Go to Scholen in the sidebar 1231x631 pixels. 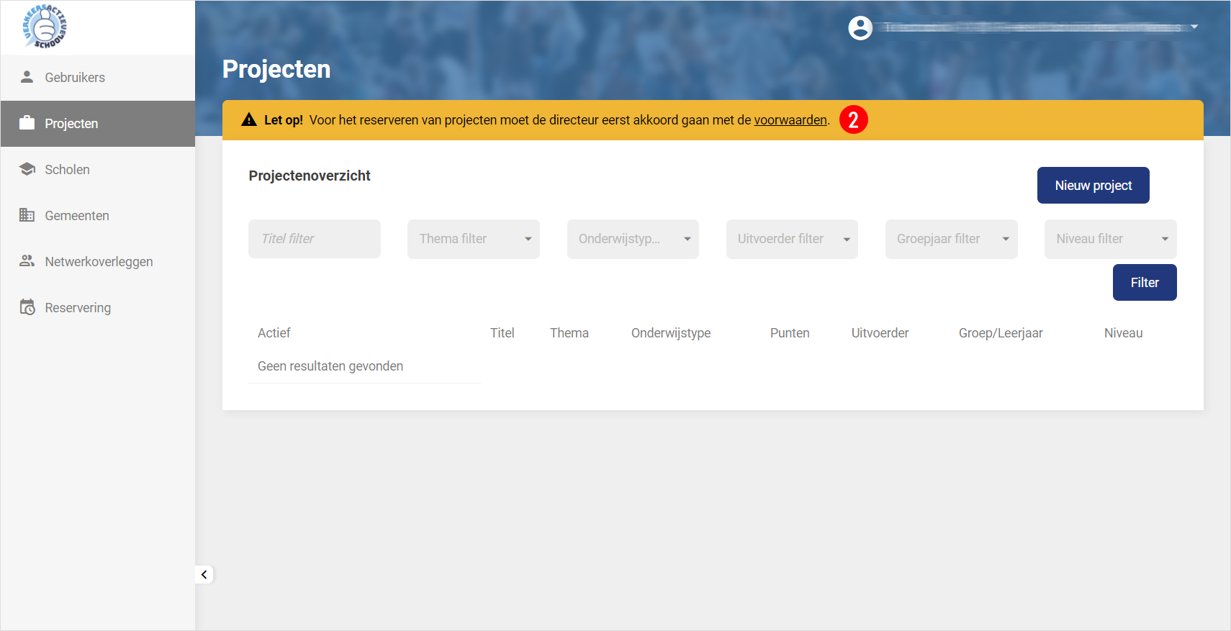point(98,170)
